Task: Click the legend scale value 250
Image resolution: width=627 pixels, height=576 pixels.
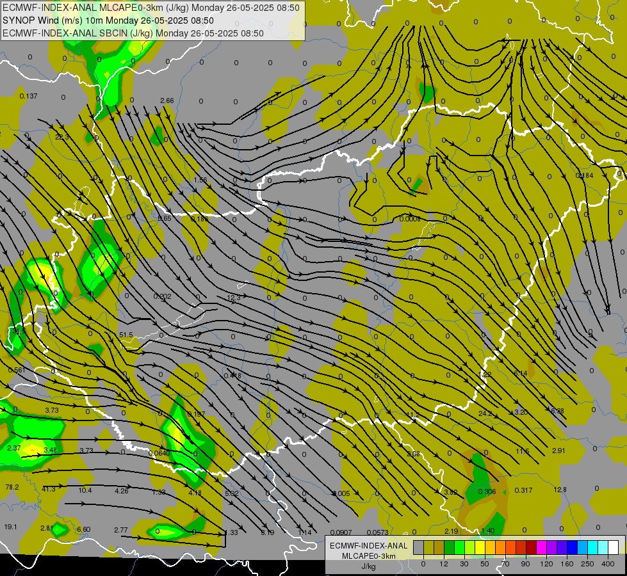Action: click(587, 564)
